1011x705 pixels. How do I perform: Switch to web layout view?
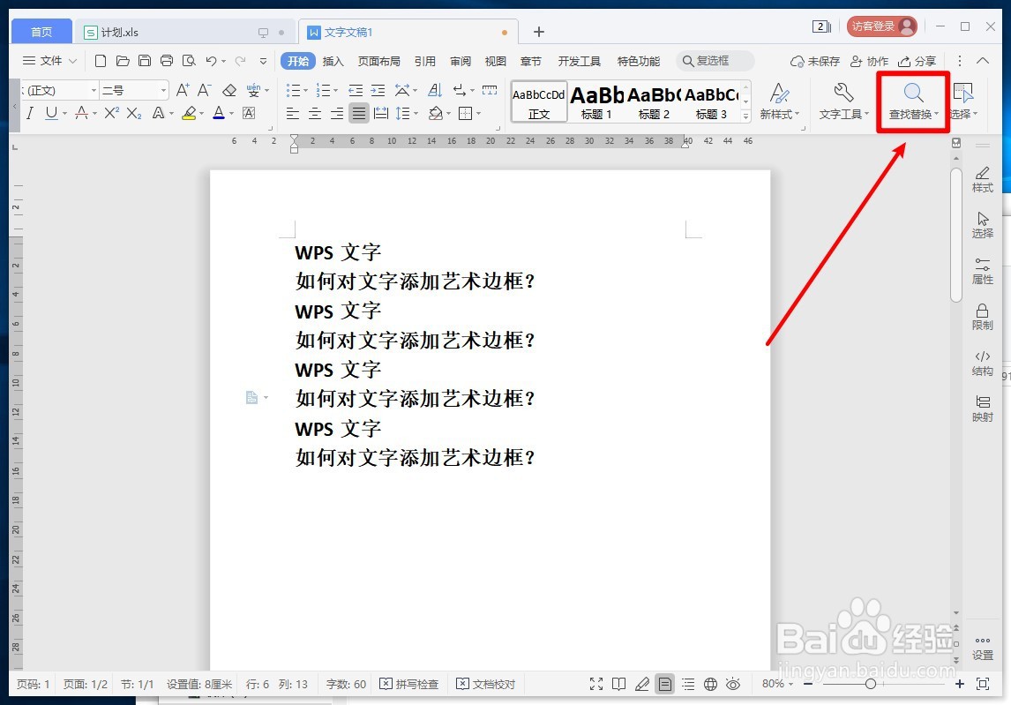710,685
